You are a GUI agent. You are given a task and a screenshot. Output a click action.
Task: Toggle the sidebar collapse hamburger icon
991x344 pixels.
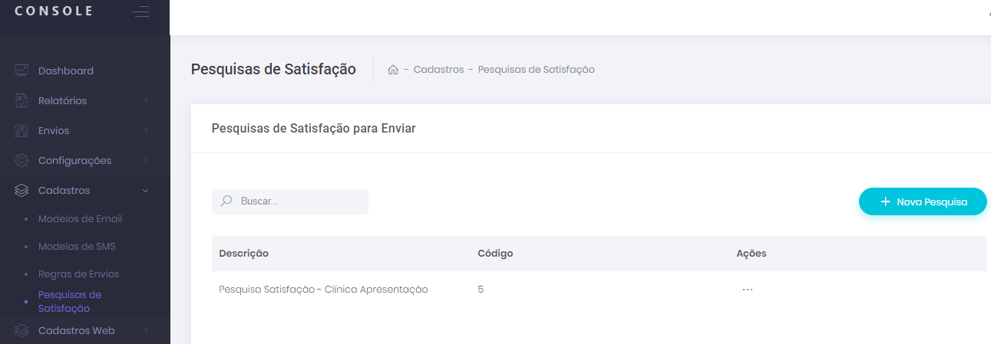click(140, 11)
